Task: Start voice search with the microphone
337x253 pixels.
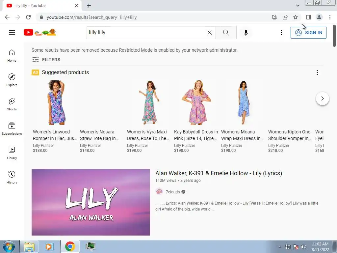Action: (246, 33)
